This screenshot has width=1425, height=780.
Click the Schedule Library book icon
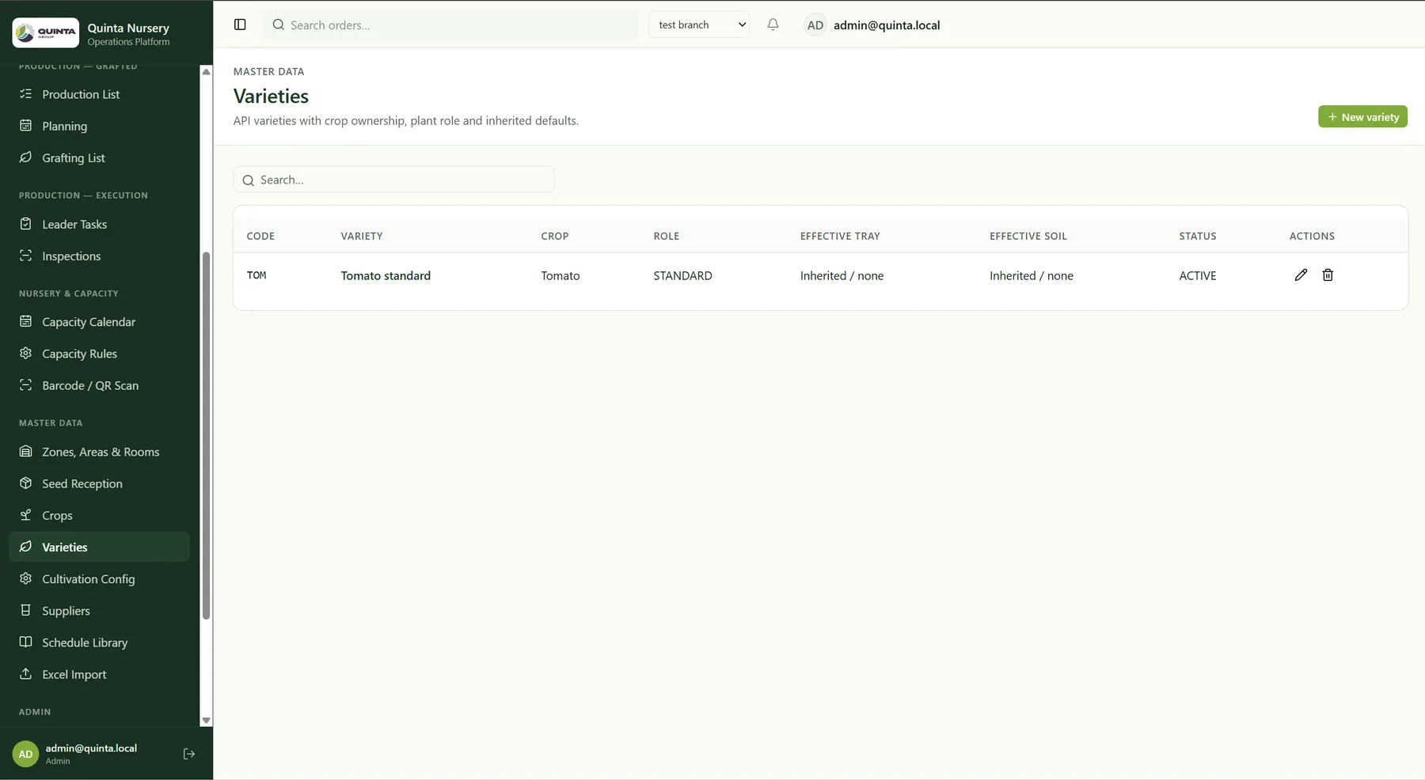tap(25, 642)
